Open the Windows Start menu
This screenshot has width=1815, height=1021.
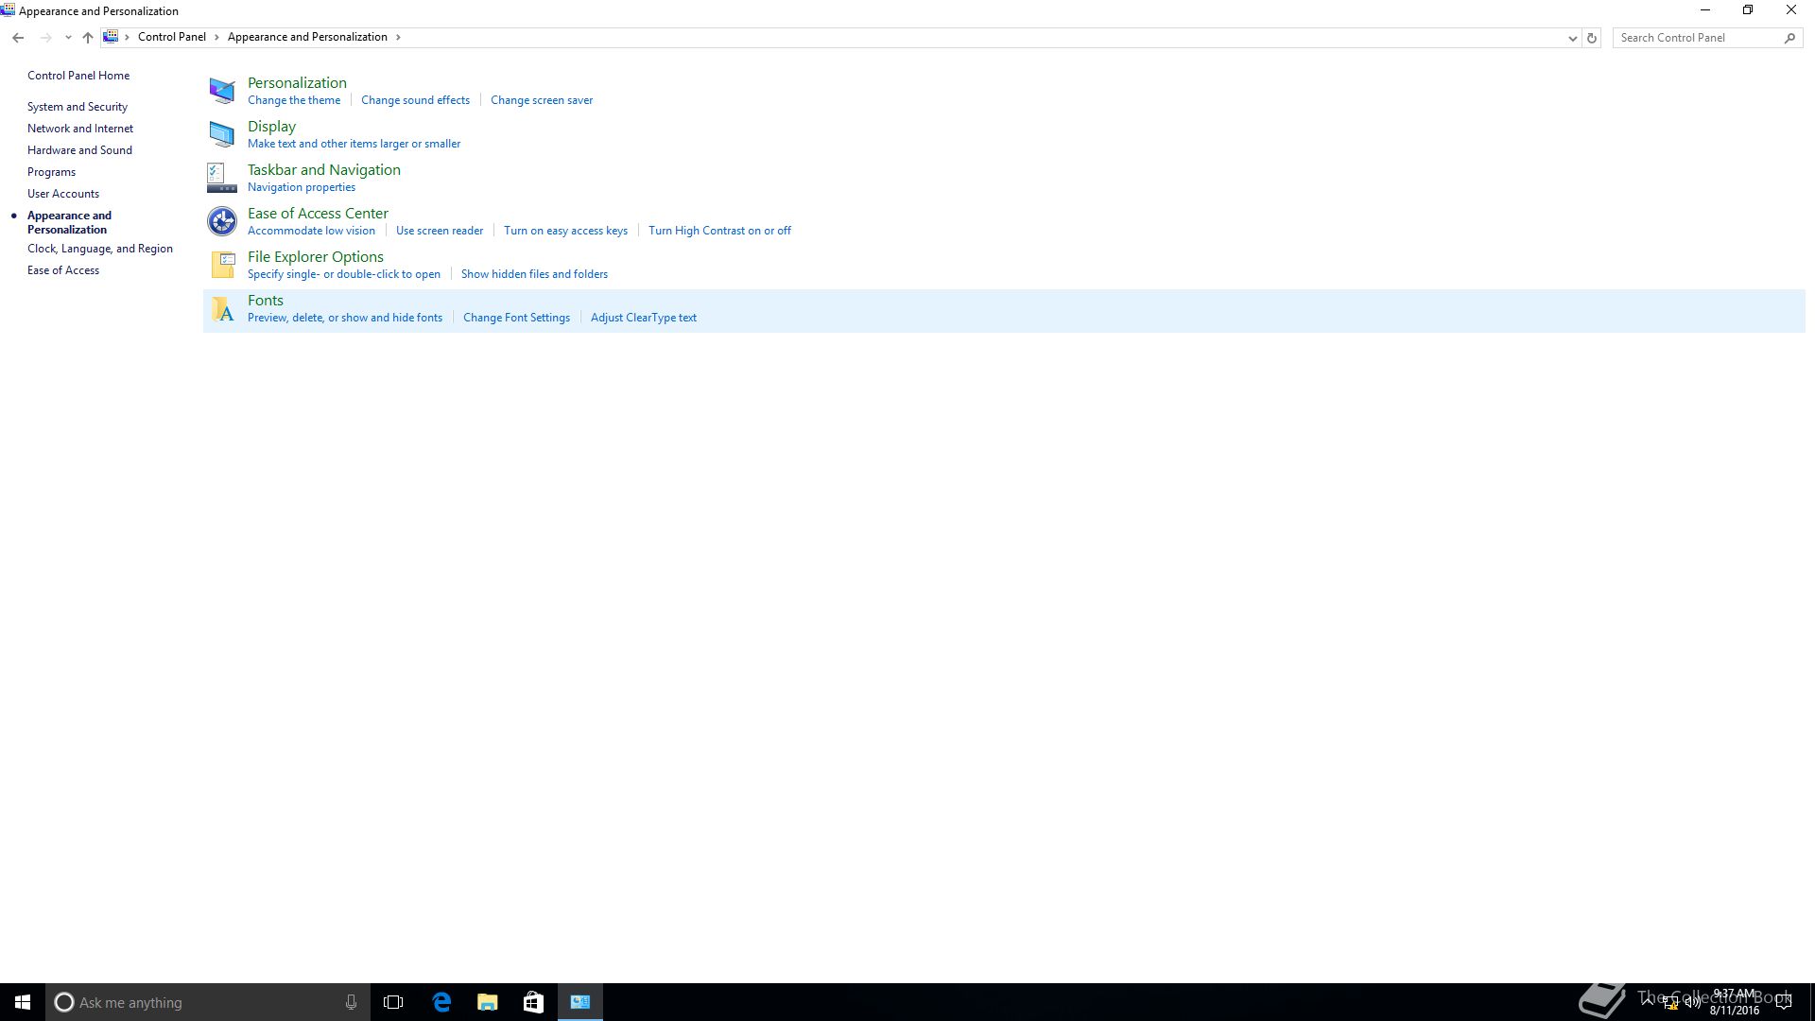23,1002
